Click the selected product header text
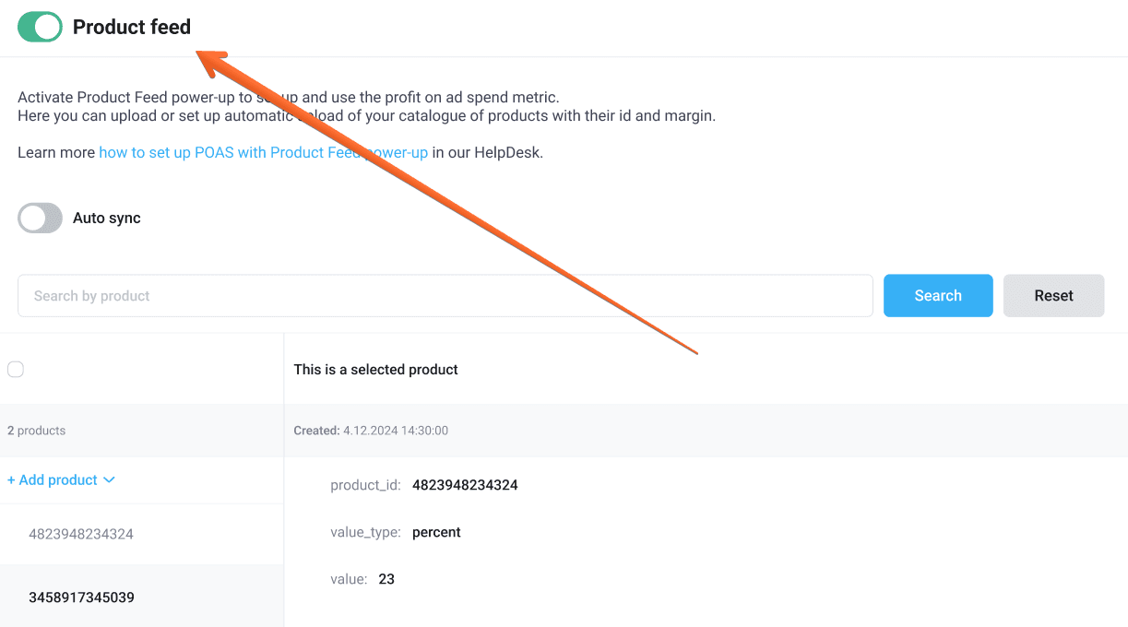 pos(374,369)
